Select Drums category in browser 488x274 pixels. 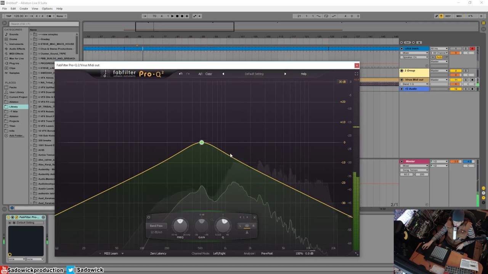(13, 39)
